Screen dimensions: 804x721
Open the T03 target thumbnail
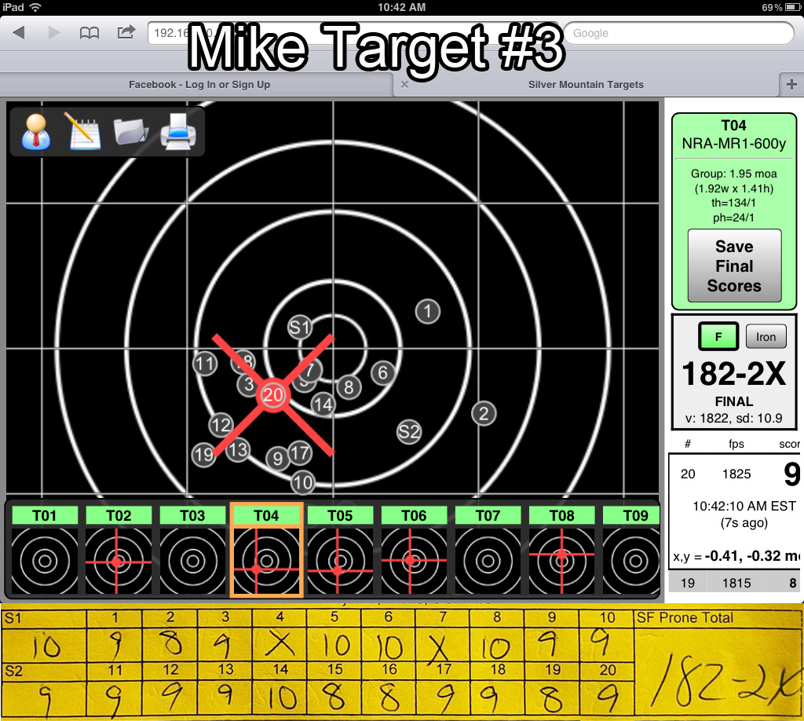pos(192,561)
